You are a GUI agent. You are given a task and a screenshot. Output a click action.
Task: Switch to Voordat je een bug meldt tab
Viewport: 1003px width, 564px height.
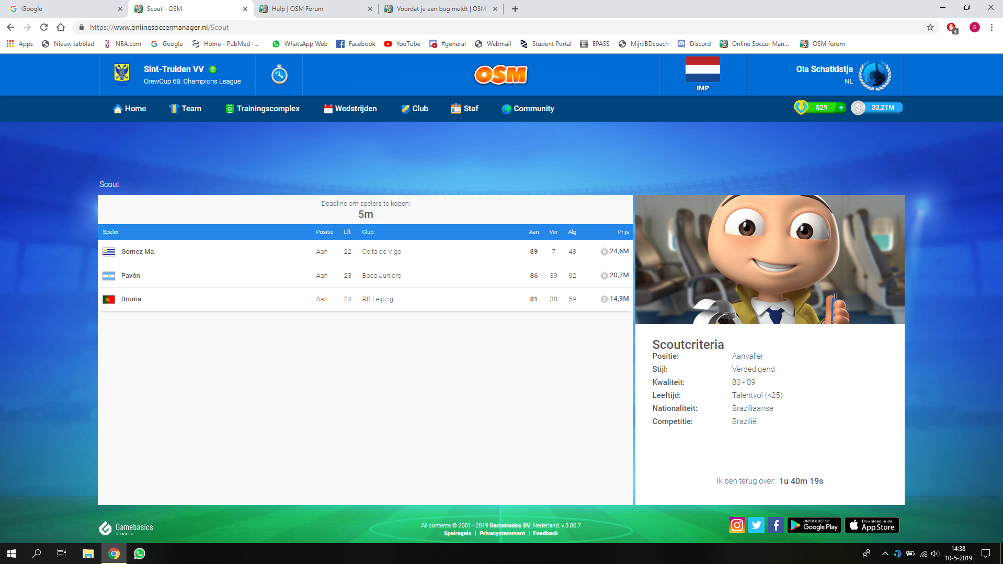441,9
